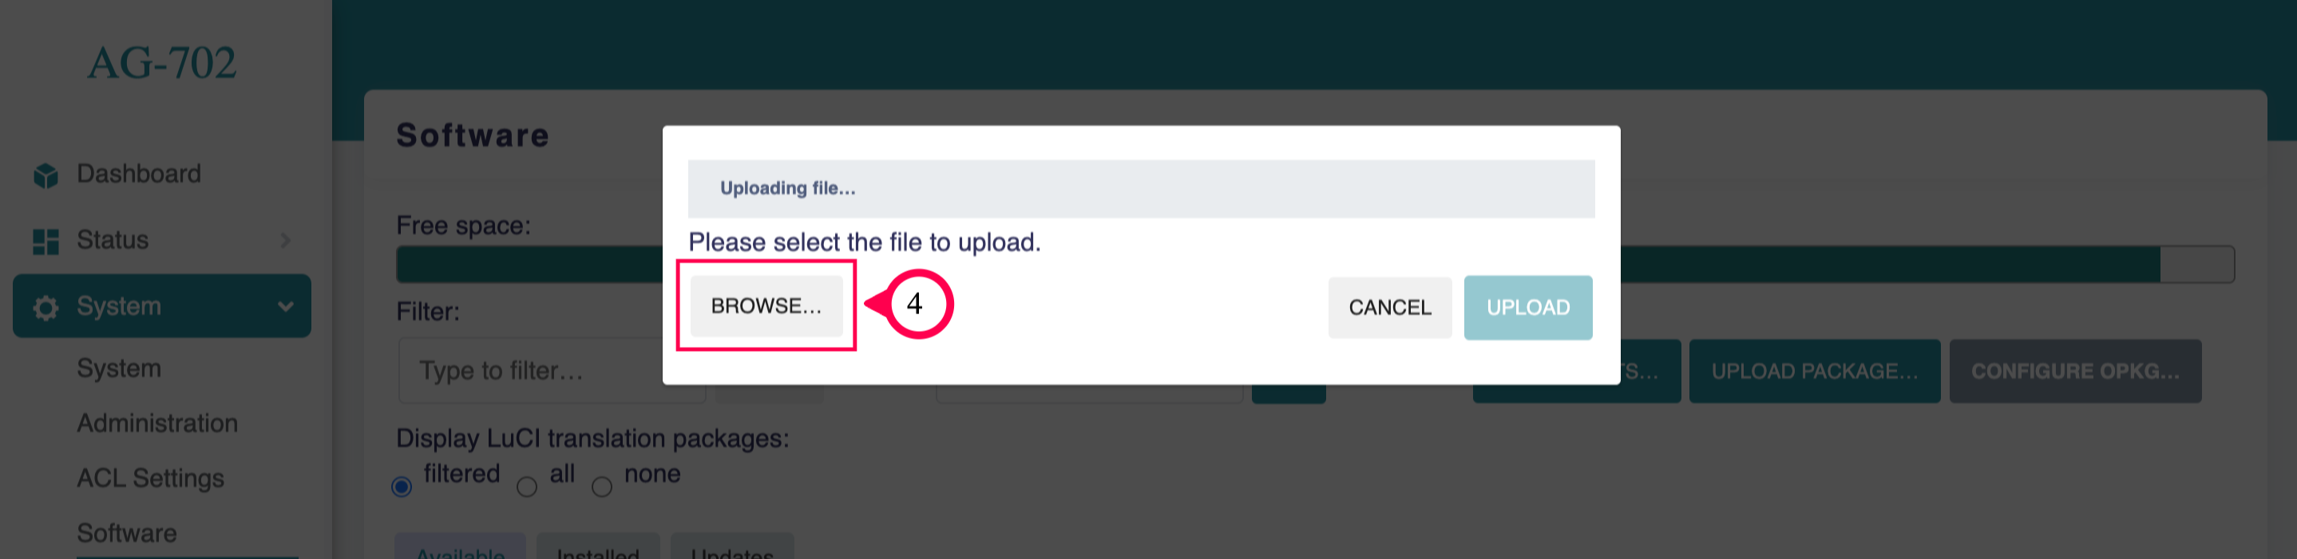Select the filtered radio button
The width and height of the screenshot is (2297, 559).
(402, 487)
